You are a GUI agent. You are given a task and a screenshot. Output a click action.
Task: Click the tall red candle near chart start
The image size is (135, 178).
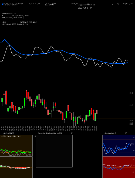6,98
